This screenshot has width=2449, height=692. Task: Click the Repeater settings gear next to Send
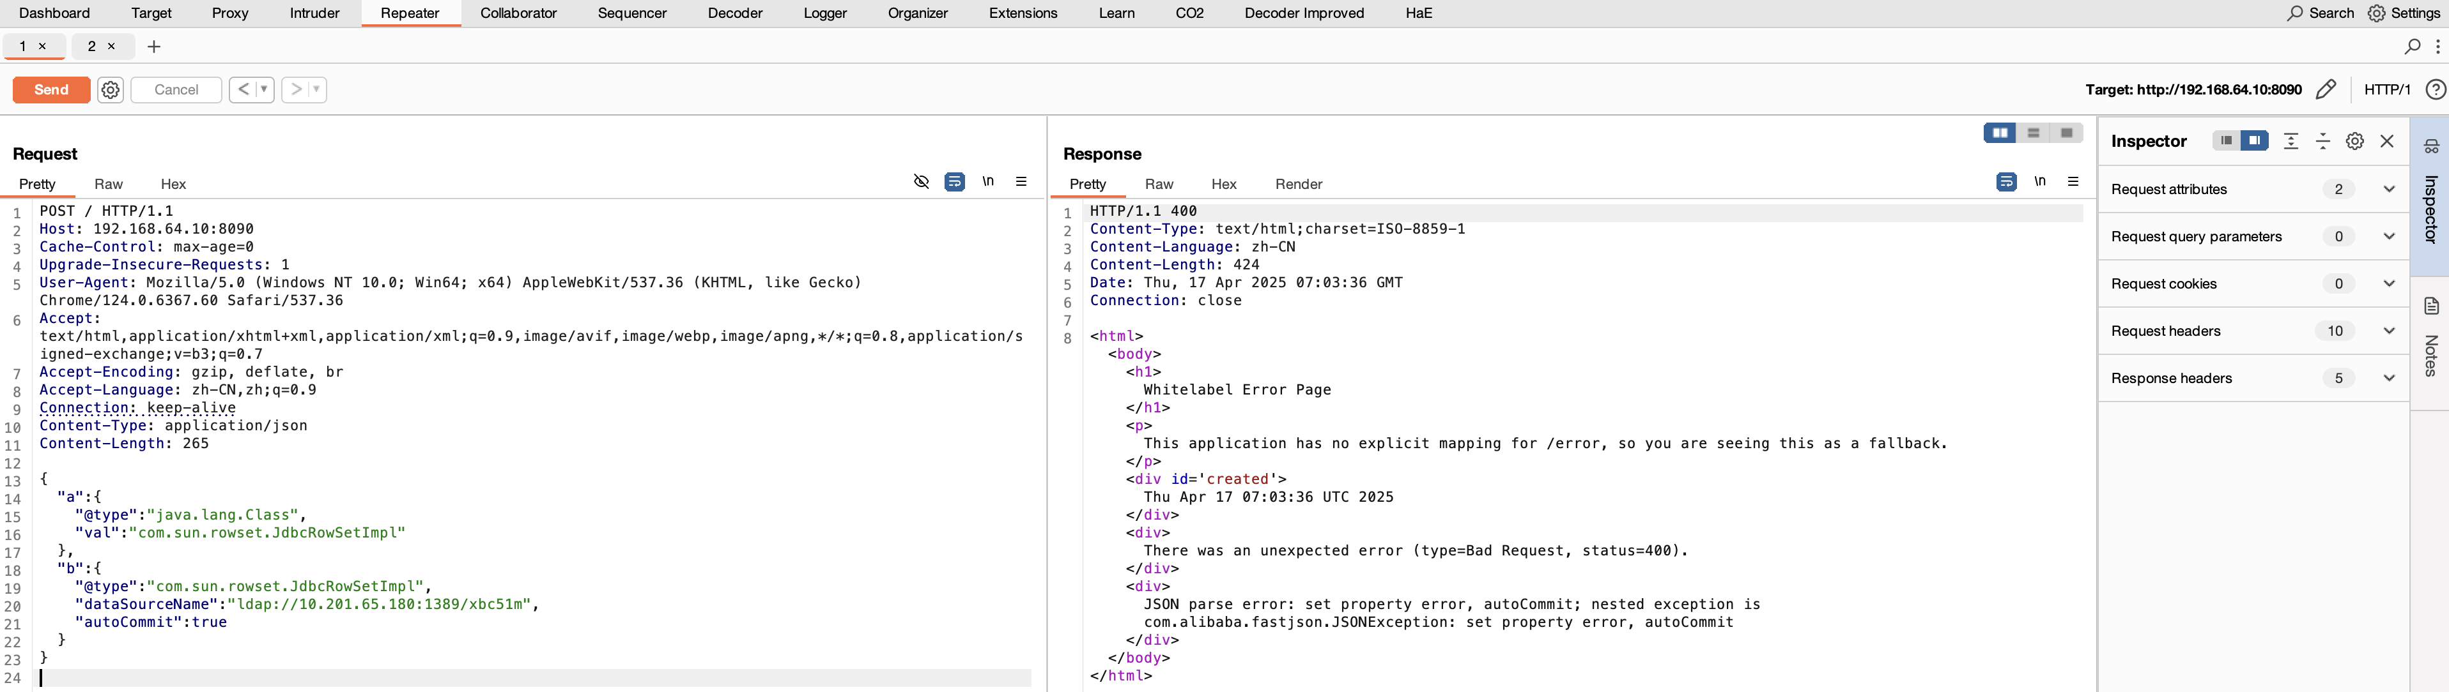pyautogui.click(x=111, y=89)
